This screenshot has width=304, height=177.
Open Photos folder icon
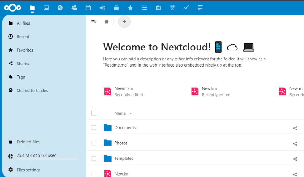(x=107, y=143)
